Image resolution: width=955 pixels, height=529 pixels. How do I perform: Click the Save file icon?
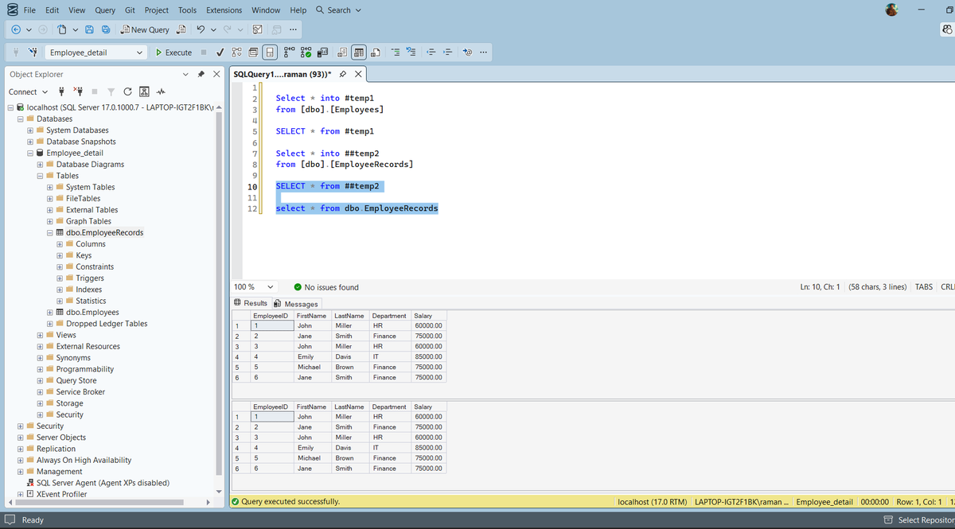coord(89,29)
